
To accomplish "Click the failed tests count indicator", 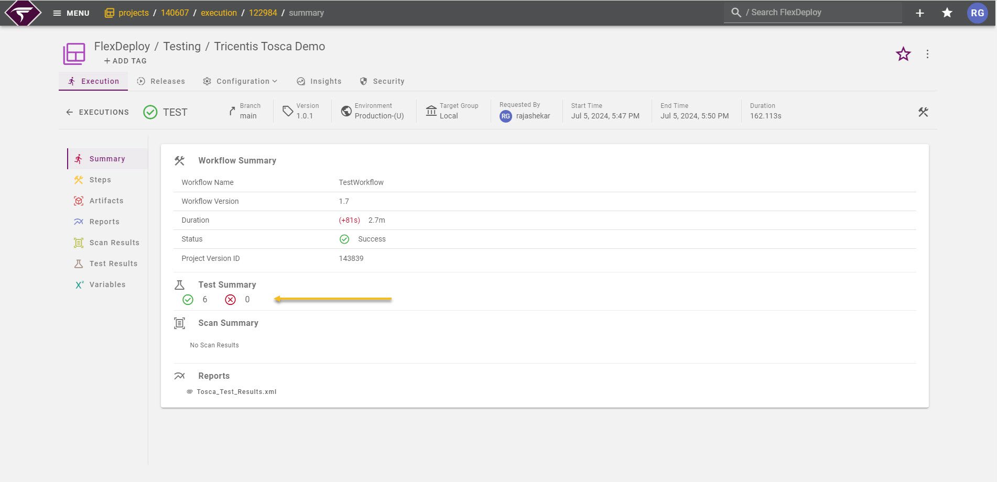I will pyautogui.click(x=230, y=299).
